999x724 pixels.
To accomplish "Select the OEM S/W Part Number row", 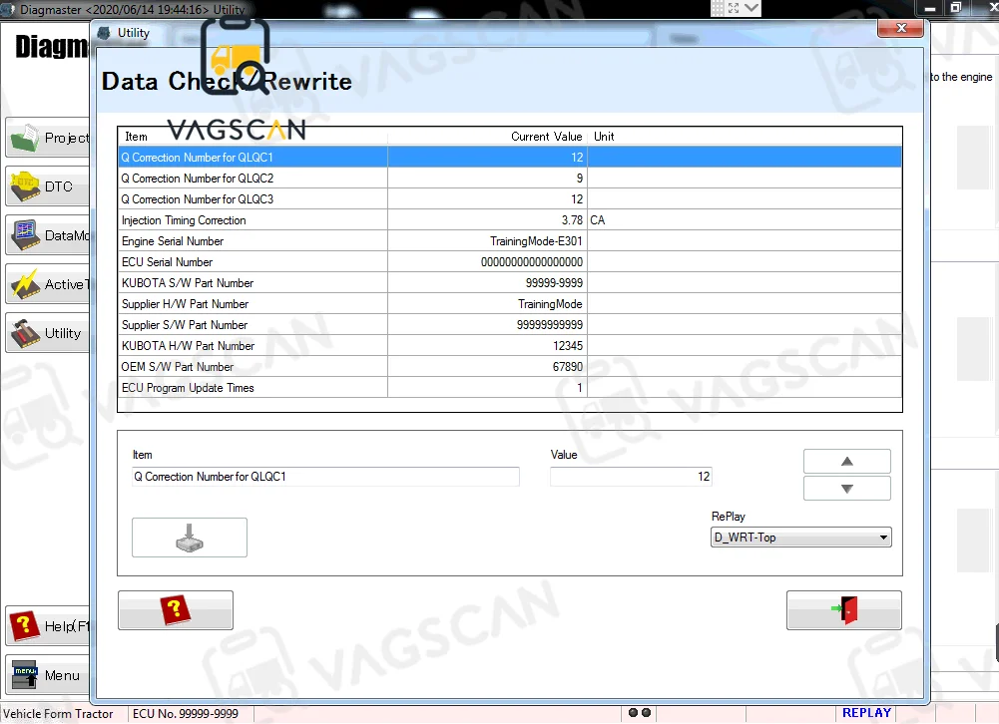I will (510, 367).
